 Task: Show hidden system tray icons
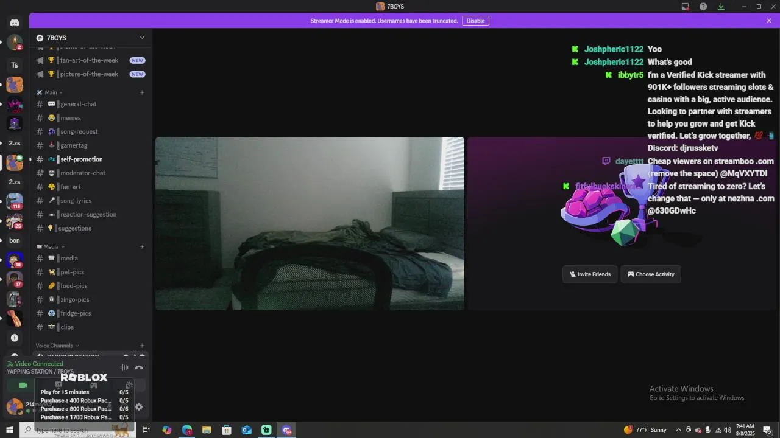coord(679,430)
